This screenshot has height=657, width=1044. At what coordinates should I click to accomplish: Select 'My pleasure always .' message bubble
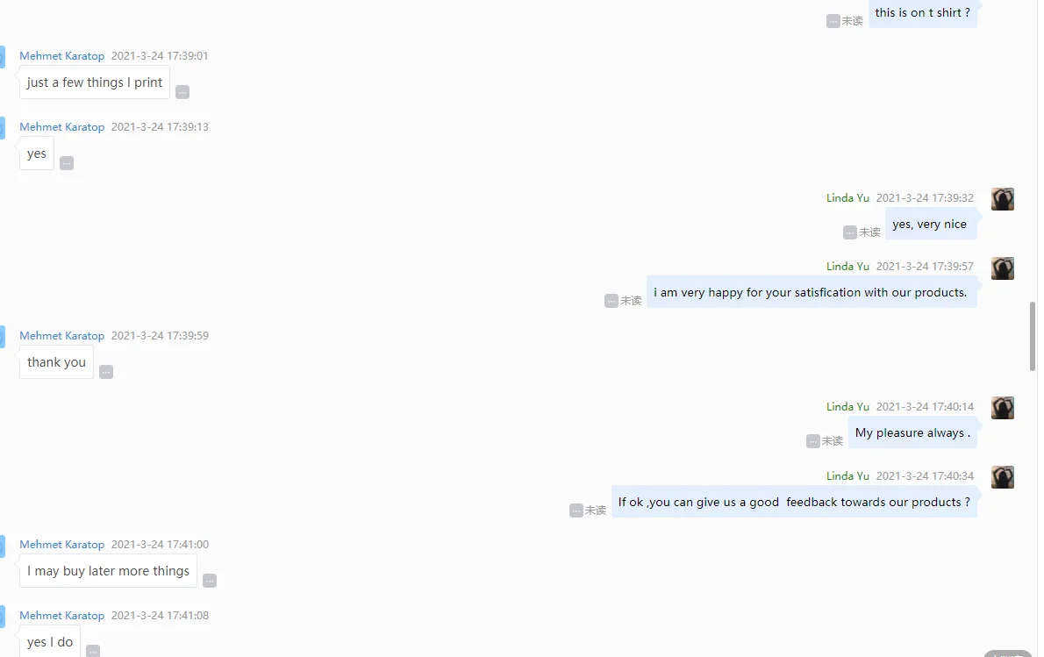[x=912, y=432]
